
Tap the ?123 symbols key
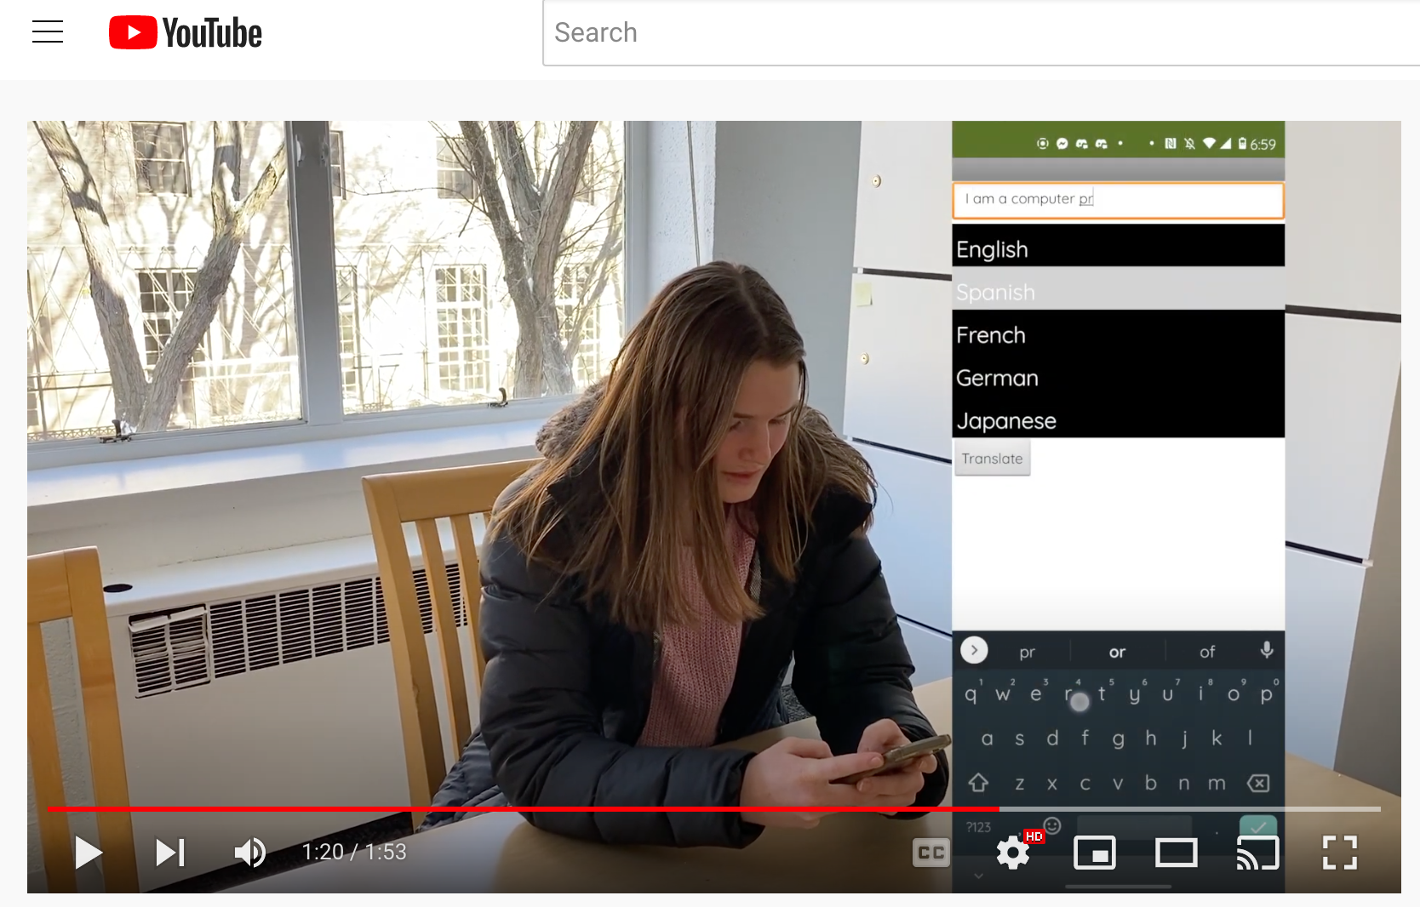pos(978,827)
